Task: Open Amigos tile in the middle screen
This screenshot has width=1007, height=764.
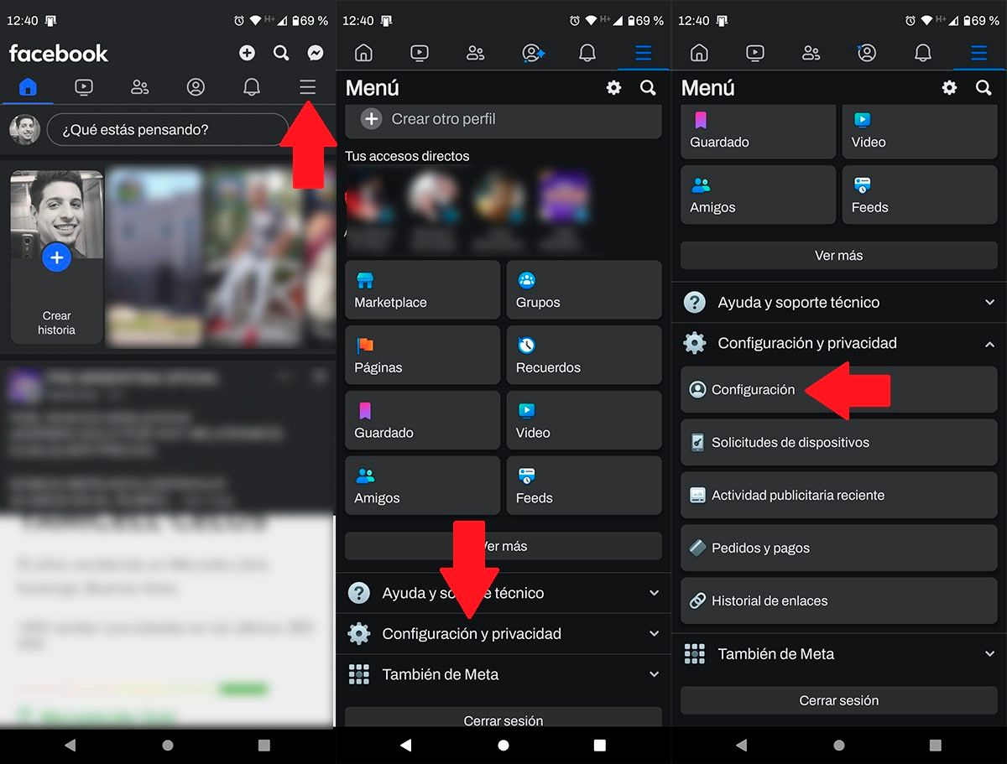Action: coord(423,486)
